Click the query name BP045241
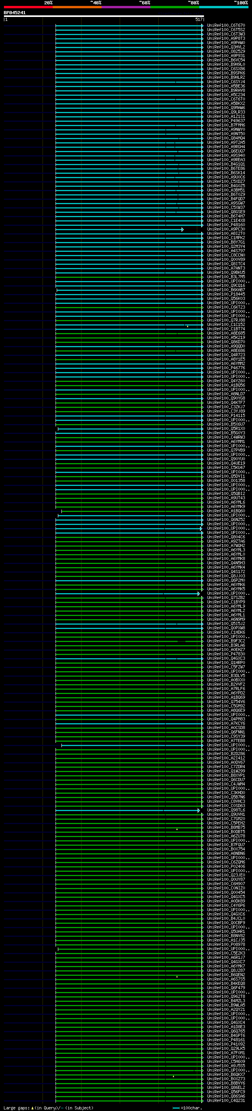252x1111 pixels. point(15,13)
